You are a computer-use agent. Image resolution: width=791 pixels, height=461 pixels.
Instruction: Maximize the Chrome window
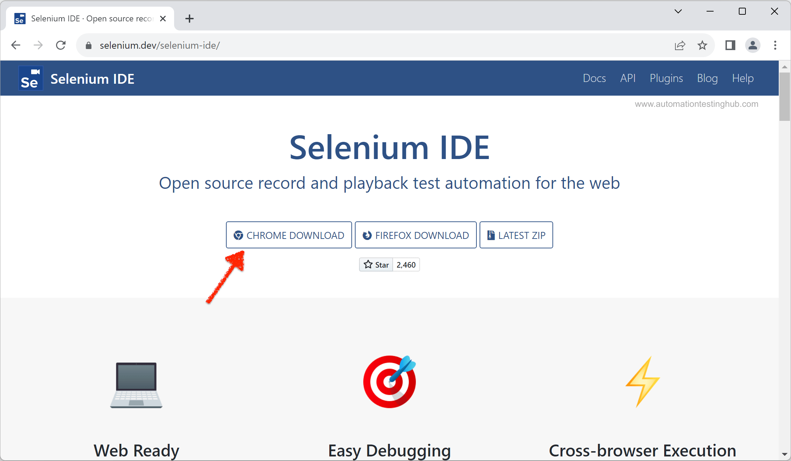(742, 11)
